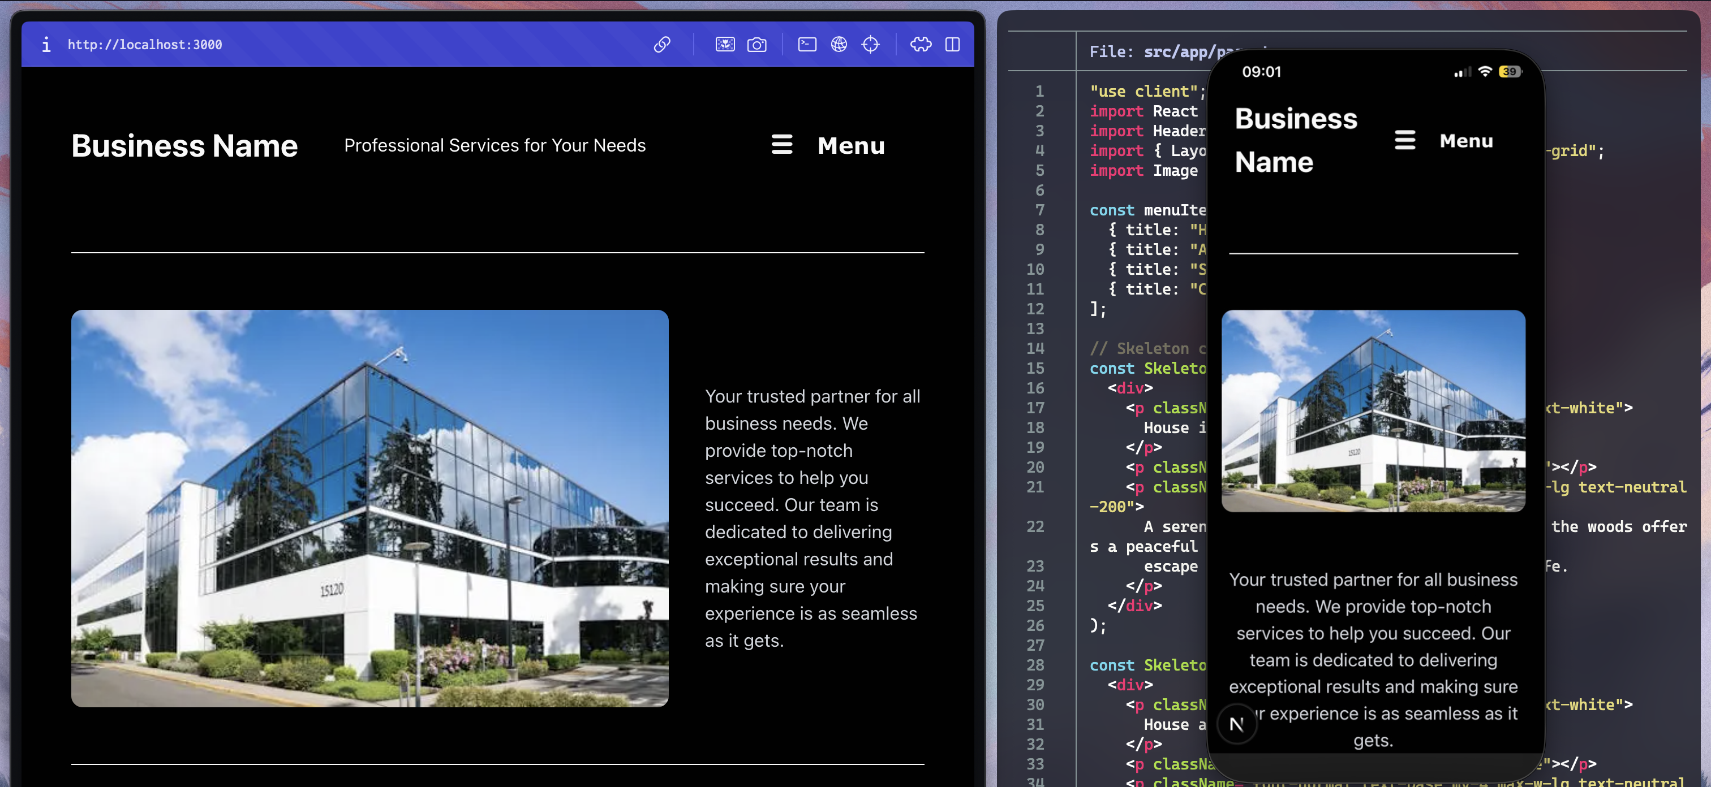Click the info icon beside the URL
Viewport: 1711px width, 787px height.
(46, 45)
